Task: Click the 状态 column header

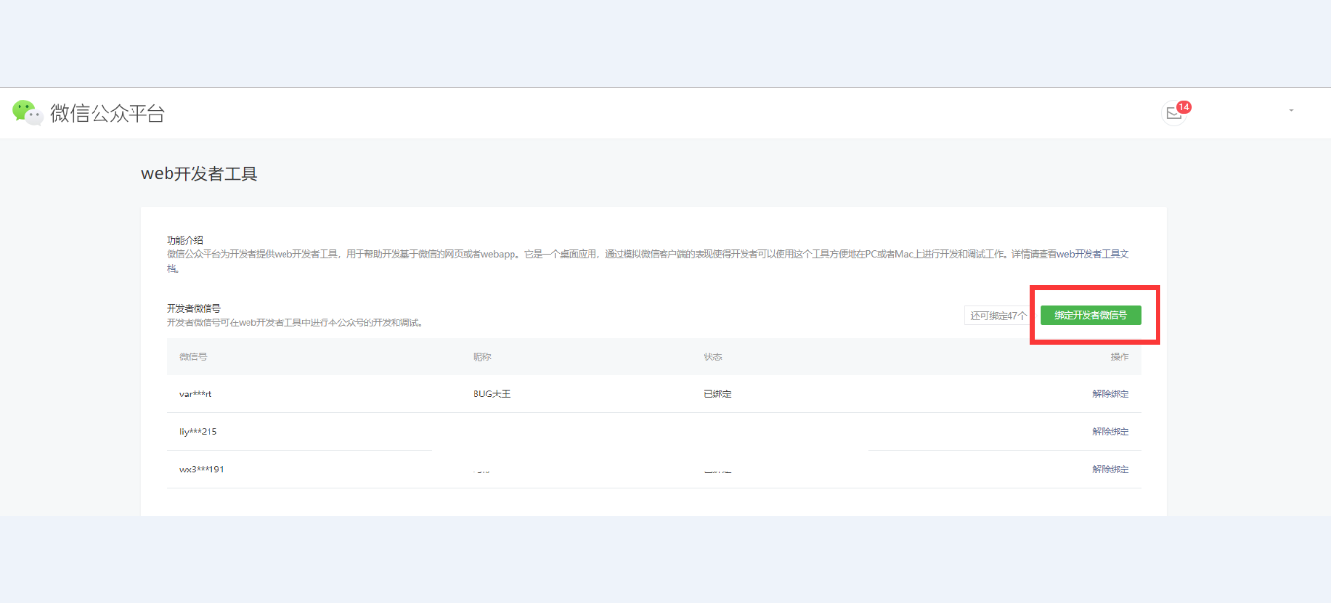Action: (x=713, y=358)
